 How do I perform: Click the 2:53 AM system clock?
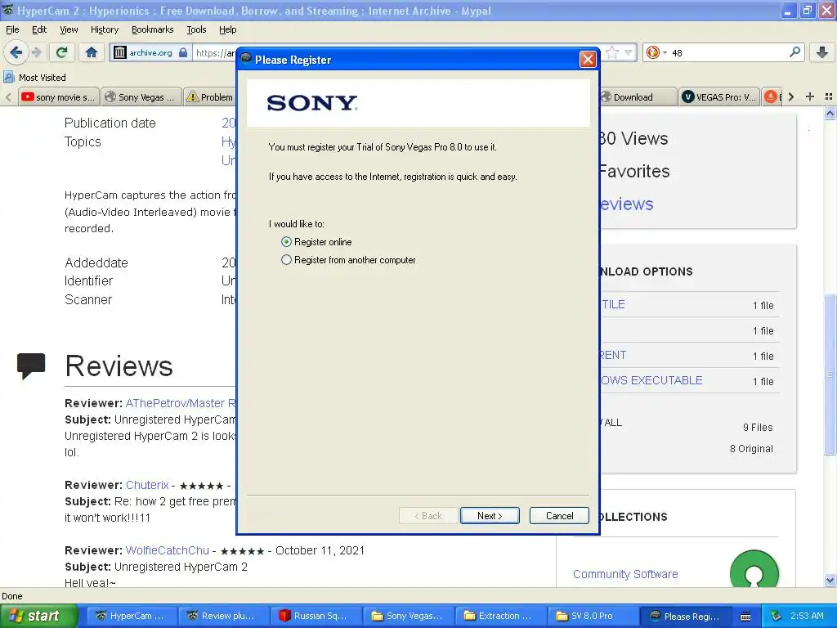coord(807,616)
